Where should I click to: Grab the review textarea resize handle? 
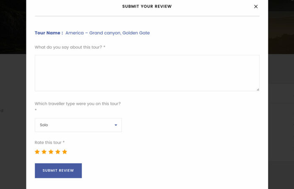point(257,89)
